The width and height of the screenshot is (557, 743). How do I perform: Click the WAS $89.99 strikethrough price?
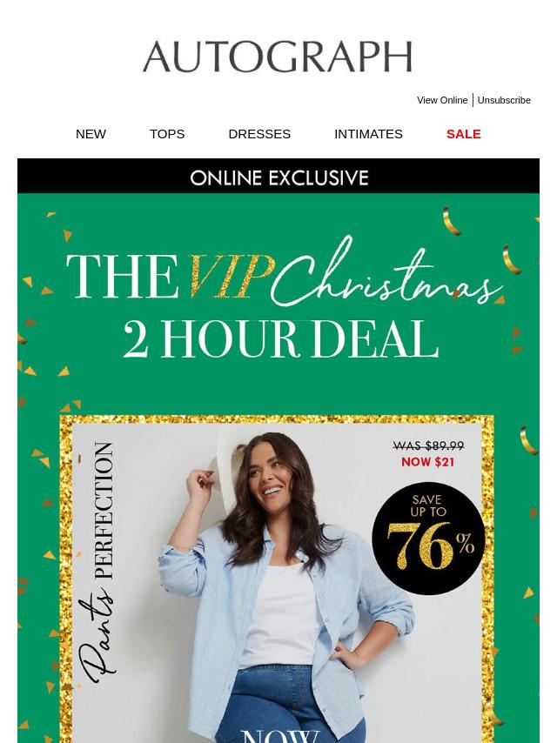(428, 446)
